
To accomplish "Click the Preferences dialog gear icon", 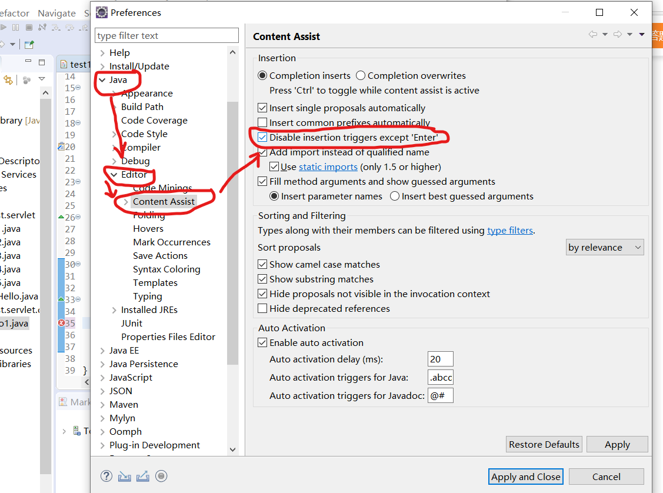I will point(101,13).
